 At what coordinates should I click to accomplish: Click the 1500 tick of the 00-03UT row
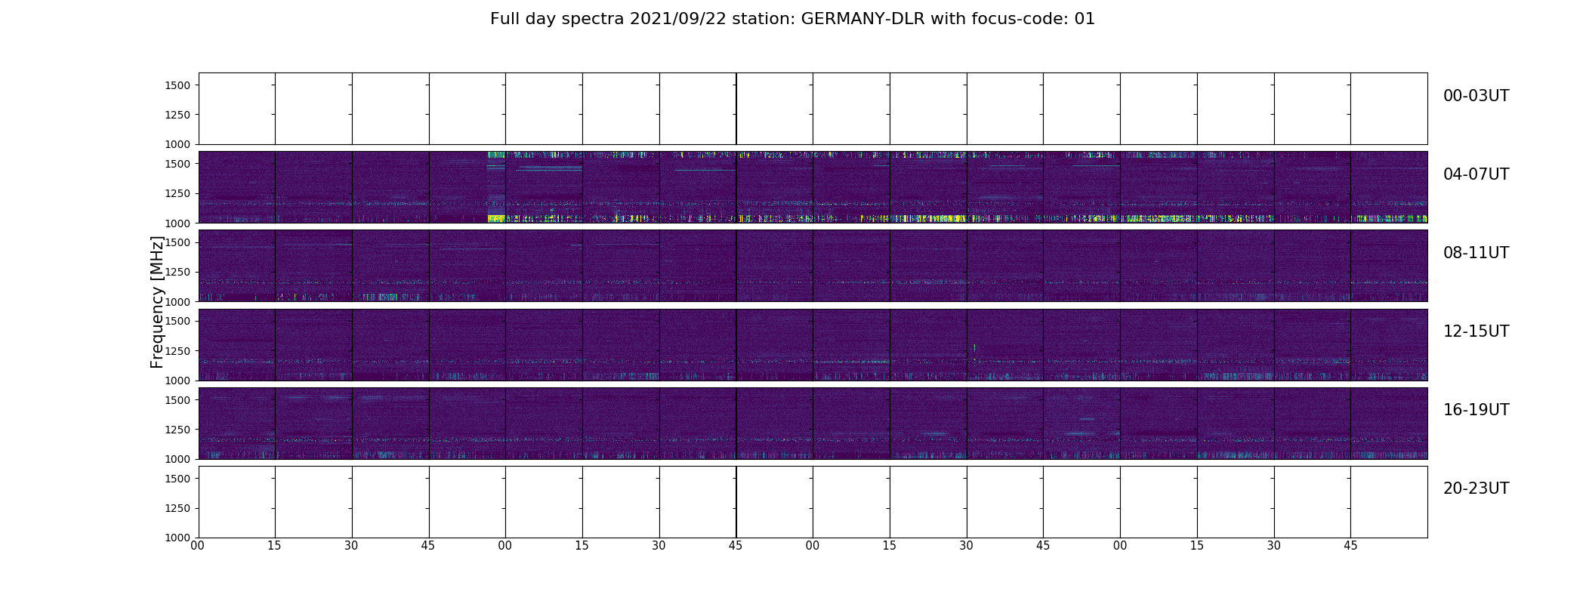pyautogui.click(x=177, y=85)
